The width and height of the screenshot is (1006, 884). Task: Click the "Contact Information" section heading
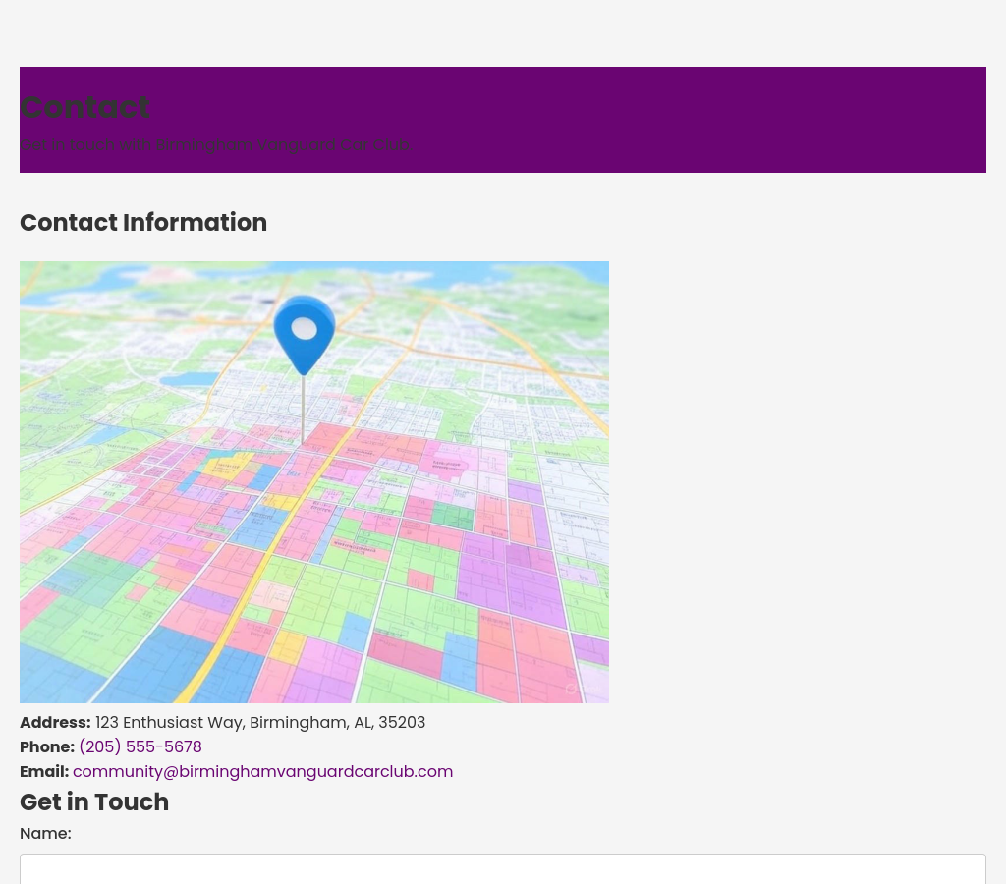pyautogui.click(x=143, y=223)
